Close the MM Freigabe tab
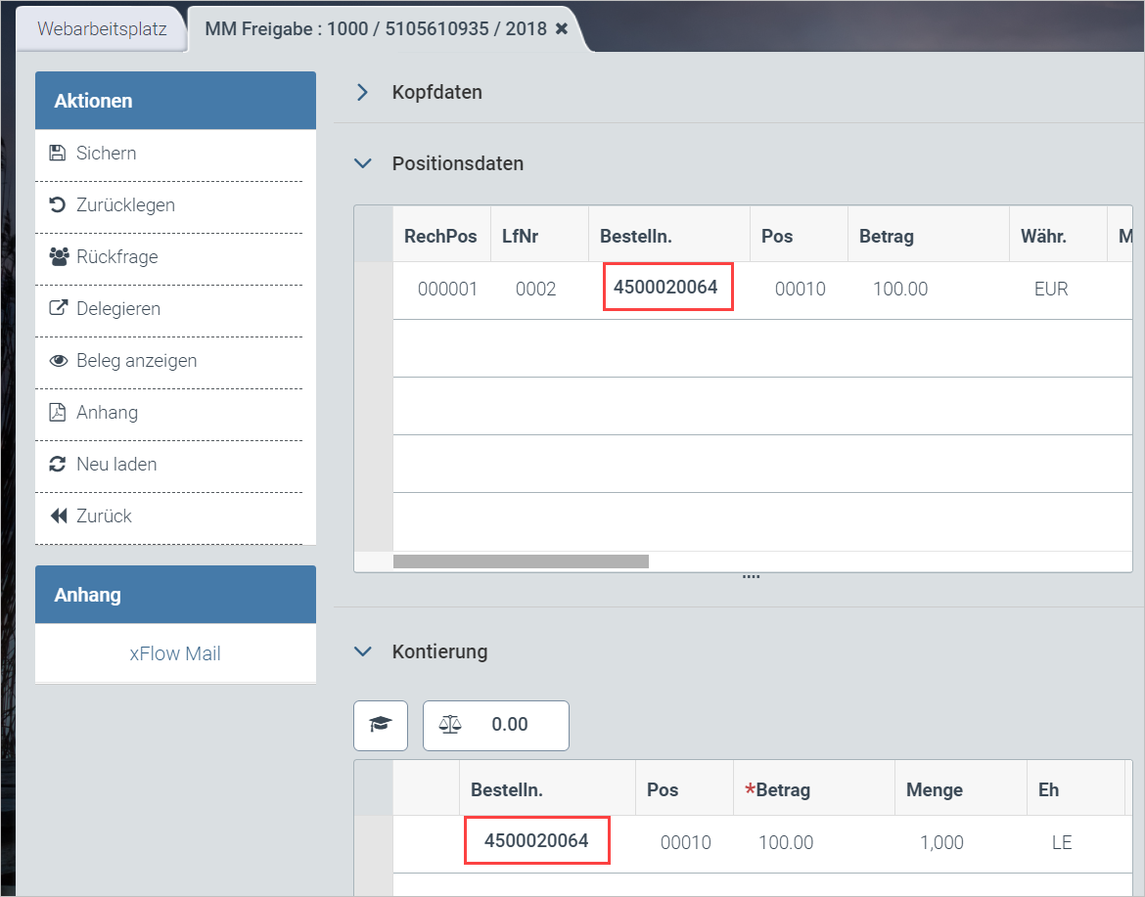1145x897 pixels. (x=562, y=29)
